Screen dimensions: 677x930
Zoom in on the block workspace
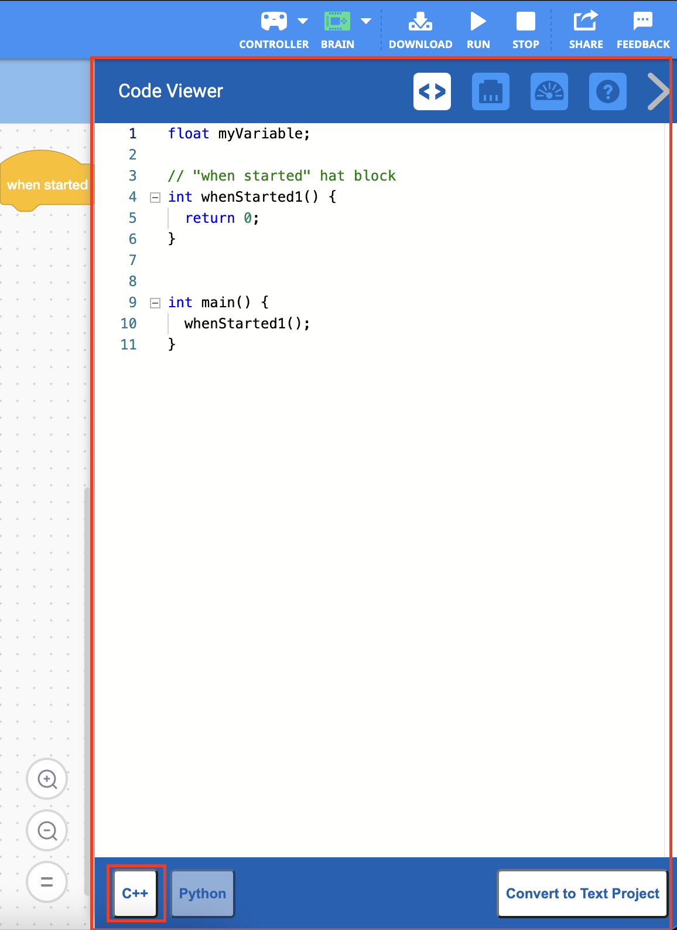click(x=47, y=779)
